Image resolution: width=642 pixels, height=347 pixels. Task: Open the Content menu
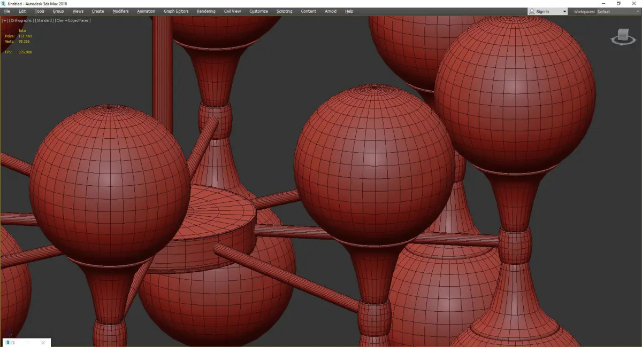(309, 11)
